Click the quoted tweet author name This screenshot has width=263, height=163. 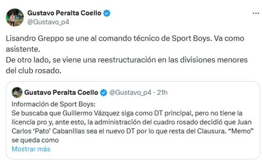point(61,92)
